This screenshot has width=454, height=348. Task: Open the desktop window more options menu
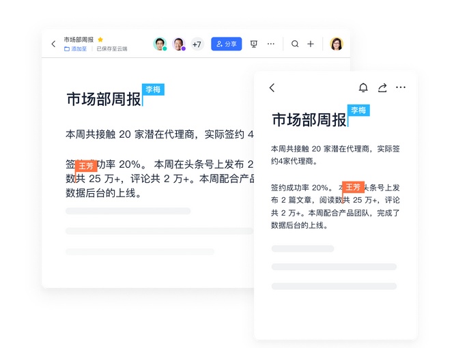click(271, 44)
